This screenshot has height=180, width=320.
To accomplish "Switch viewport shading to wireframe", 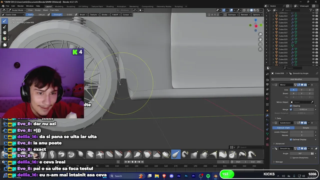I will (x=248, y=10).
